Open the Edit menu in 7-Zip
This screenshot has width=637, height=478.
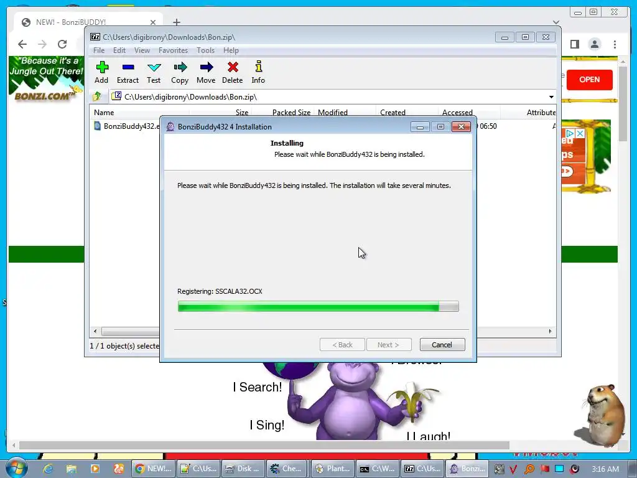pos(119,50)
